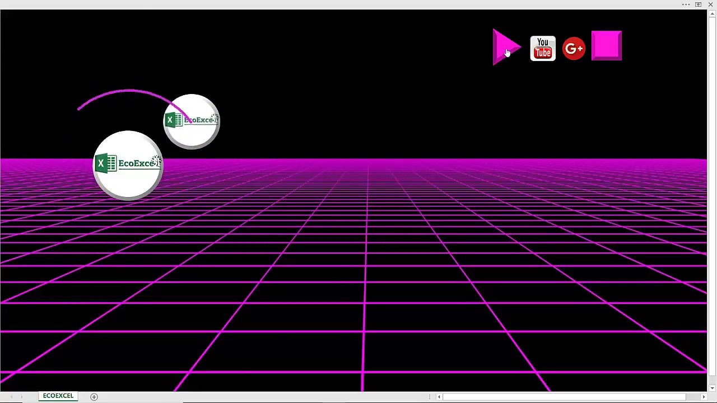Viewport: 717px width, 403px height.
Task: Add a new sheet with plus button
Action: click(94, 396)
